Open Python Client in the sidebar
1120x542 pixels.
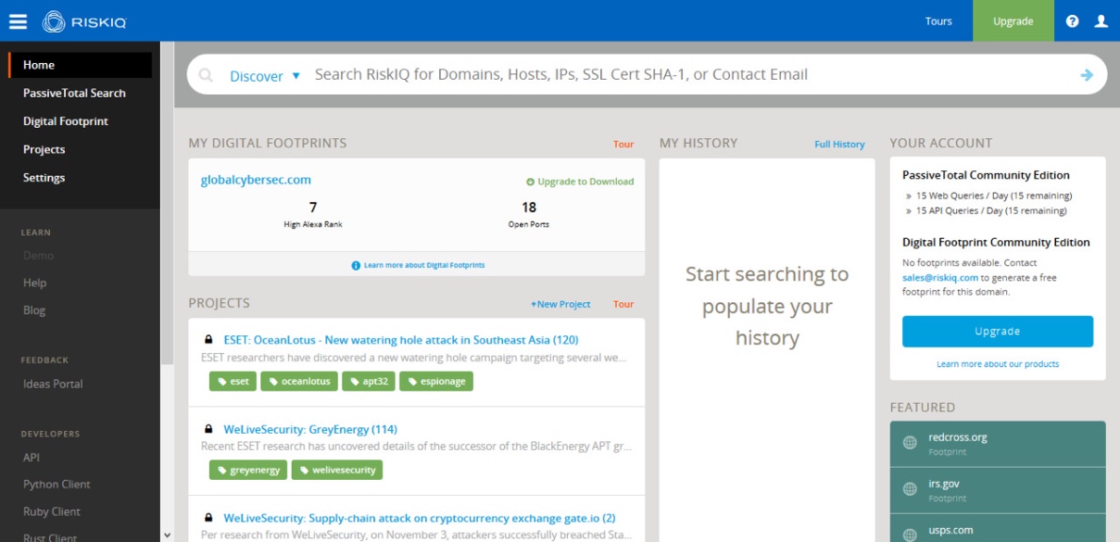point(57,484)
